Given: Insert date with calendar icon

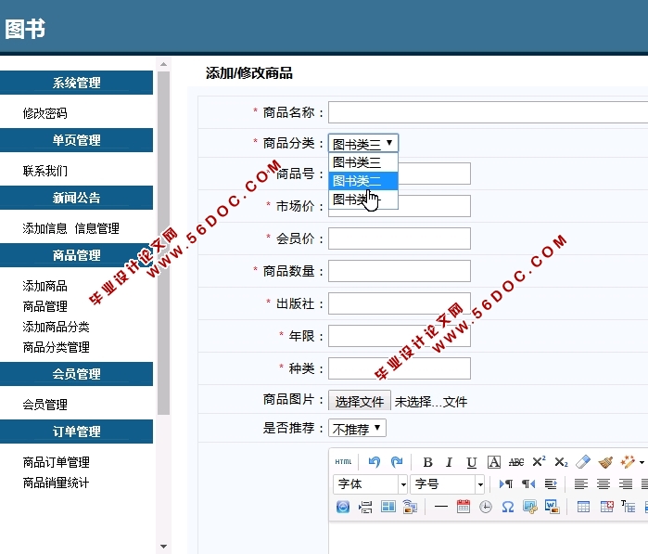Looking at the screenshot, I should [x=464, y=507].
